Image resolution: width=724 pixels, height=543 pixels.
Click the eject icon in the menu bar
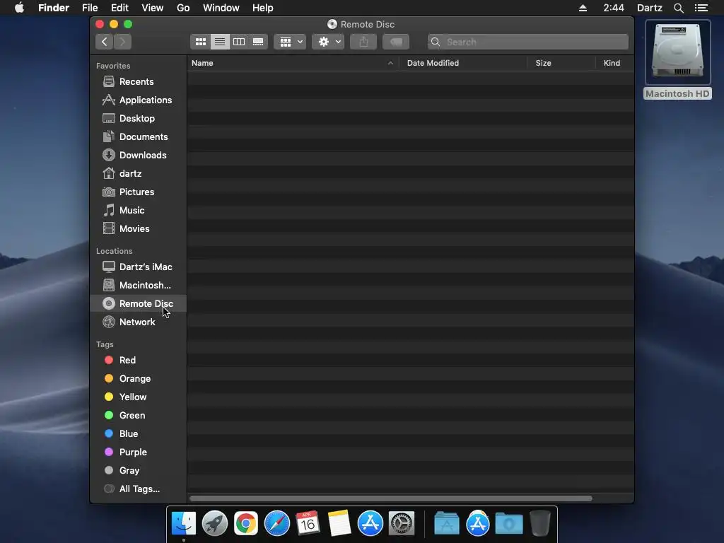[x=583, y=8]
